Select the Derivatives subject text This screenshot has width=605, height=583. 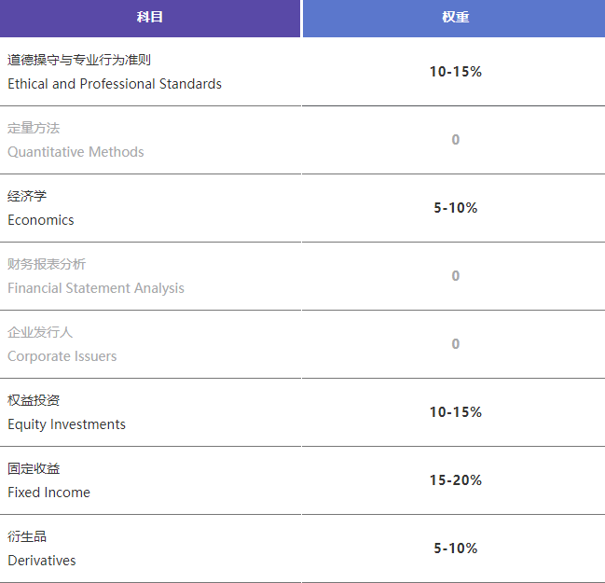(42, 561)
